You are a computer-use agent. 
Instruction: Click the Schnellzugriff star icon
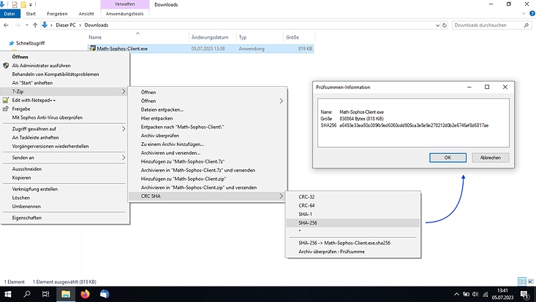click(x=12, y=43)
